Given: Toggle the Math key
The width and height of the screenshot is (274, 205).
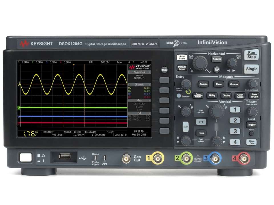Looking at the screenshot, I should (x=186, y=127).
